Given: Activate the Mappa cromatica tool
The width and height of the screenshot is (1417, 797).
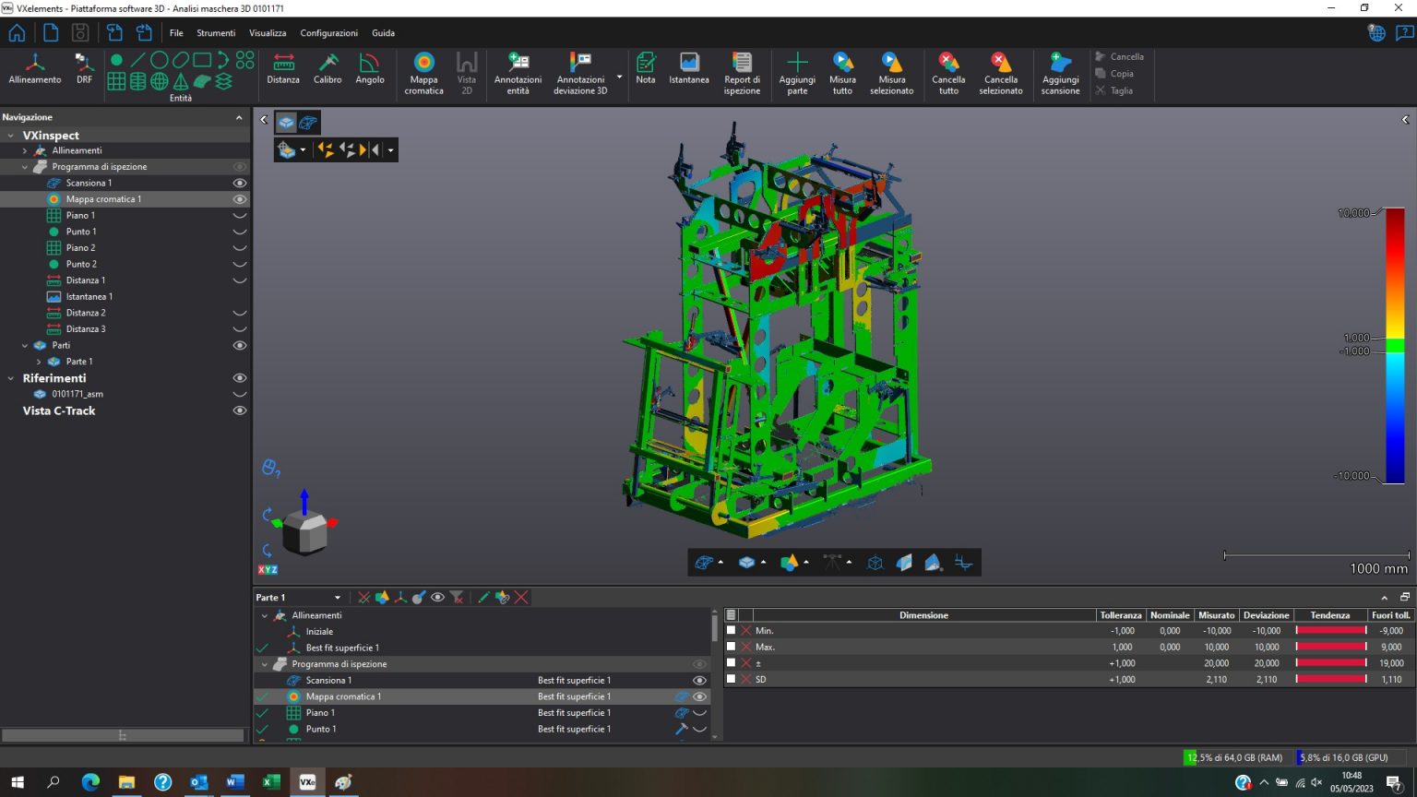Looking at the screenshot, I should click(x=423, y=74).
